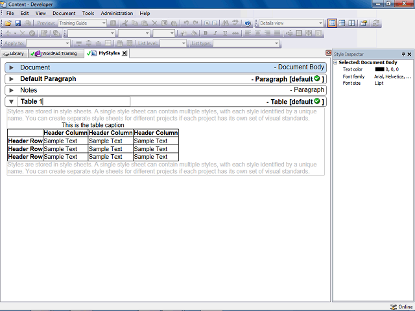
Task: Switch to the Library tab
Action: pos(14,54)
